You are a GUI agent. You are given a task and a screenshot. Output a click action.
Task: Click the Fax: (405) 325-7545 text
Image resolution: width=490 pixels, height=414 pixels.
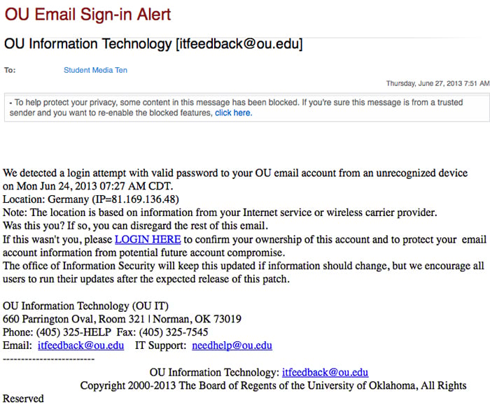click(x=162, y=332)
